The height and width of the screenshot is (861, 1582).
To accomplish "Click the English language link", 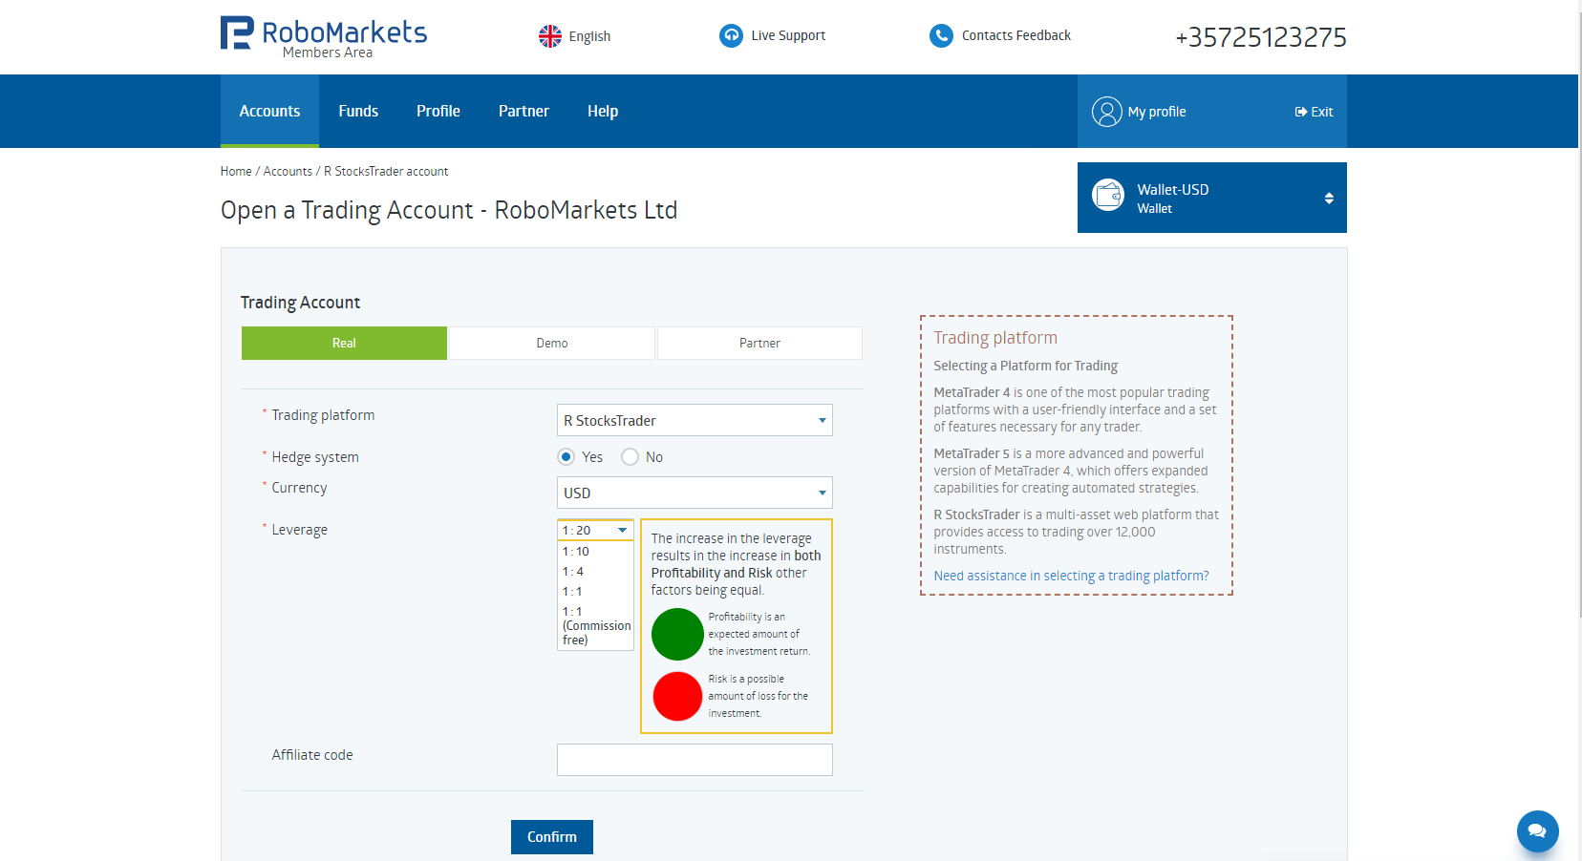I will point(589,36).
